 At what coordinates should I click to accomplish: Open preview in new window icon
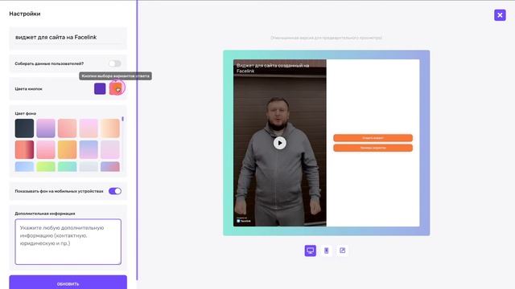click(342, 250)
